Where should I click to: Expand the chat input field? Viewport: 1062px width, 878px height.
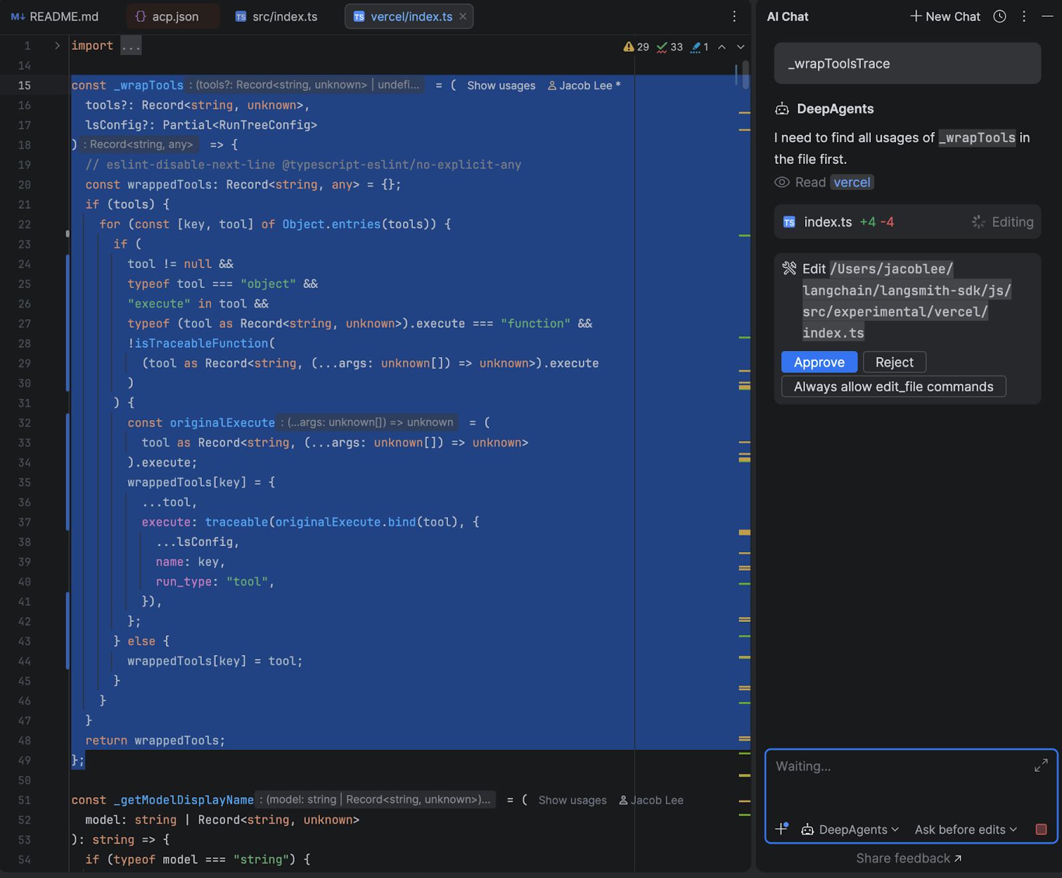coord(1041,766)
